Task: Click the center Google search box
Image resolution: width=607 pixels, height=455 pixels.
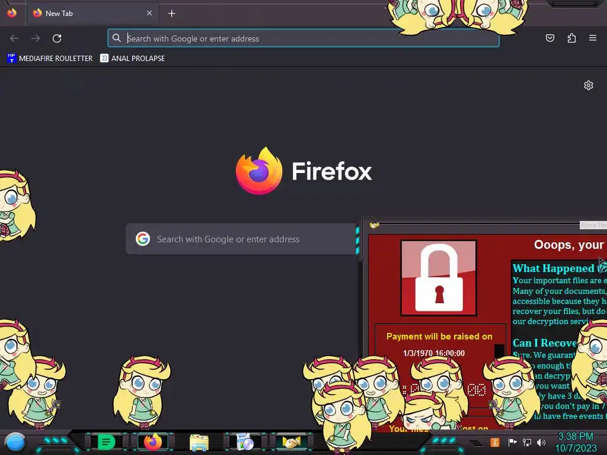Action: [241, 239]
